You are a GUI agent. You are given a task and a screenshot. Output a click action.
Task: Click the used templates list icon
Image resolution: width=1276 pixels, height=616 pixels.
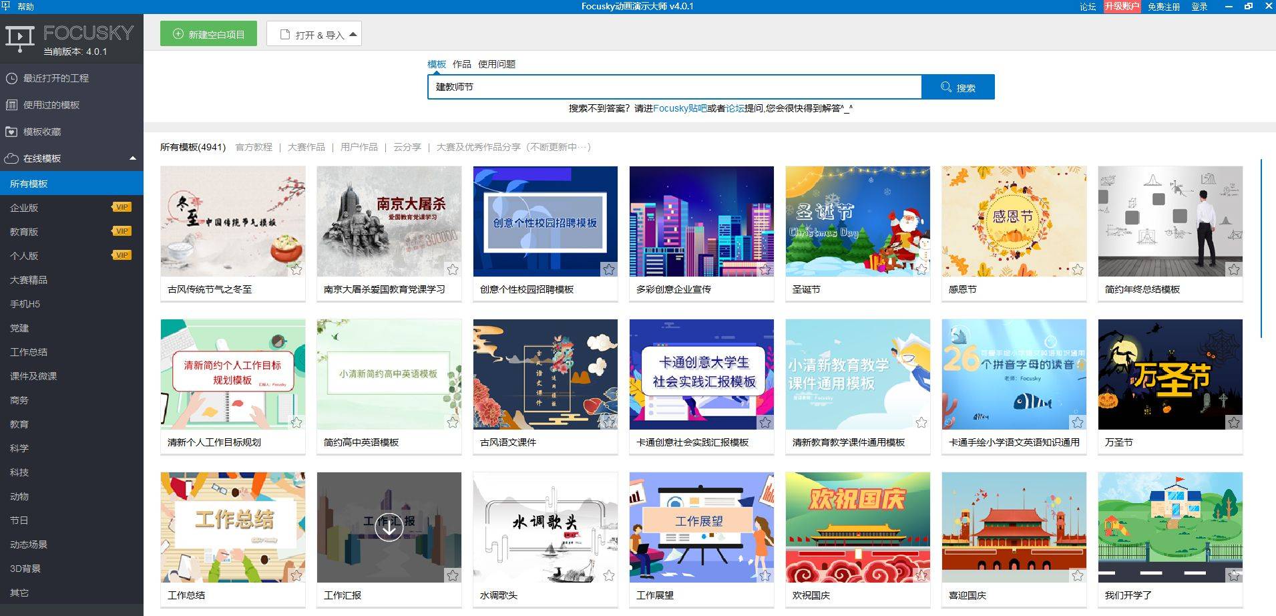[11, 105]
